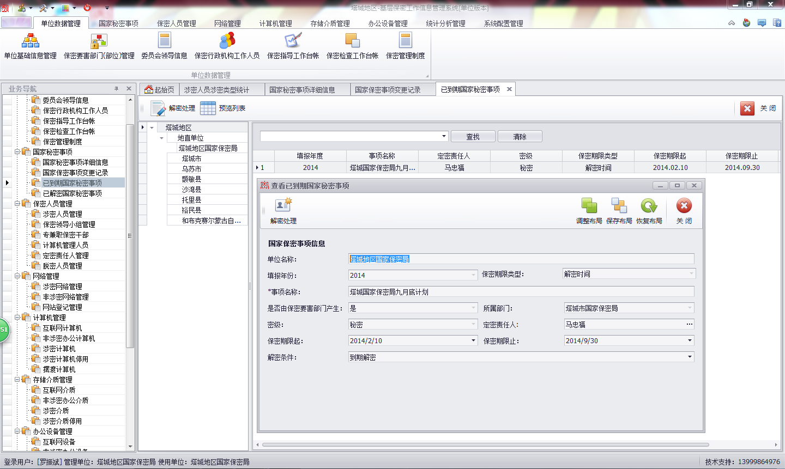Collapse 国家秘密事项 tree node
Image resolution: width=785 pixels, height=469 pixels.
17,152
